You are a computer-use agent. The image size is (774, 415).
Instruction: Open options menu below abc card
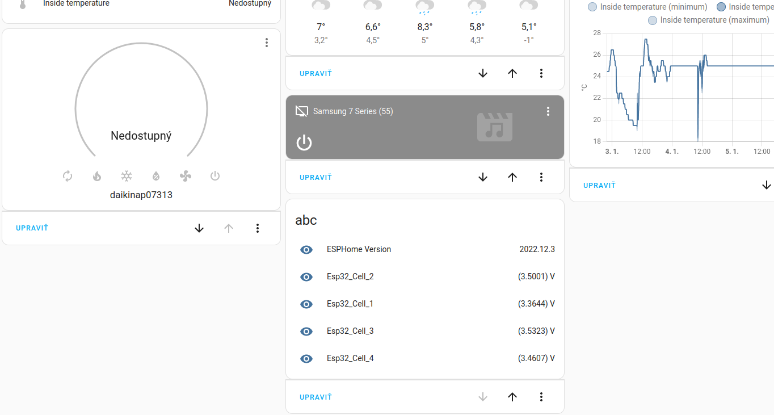point(541,397)
